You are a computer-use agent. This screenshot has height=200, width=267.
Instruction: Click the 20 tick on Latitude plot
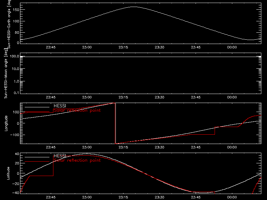(17, 163)
